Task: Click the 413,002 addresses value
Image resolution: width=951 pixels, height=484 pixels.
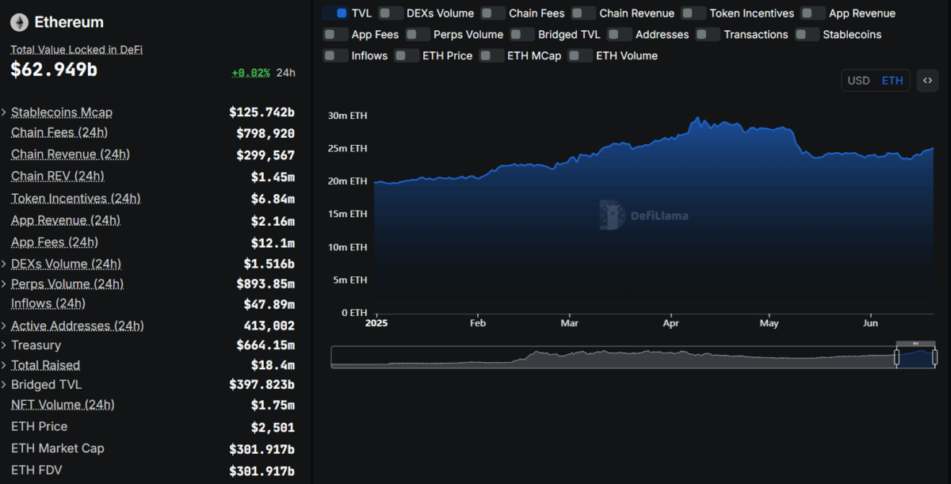Action: [x=269, y=326]
